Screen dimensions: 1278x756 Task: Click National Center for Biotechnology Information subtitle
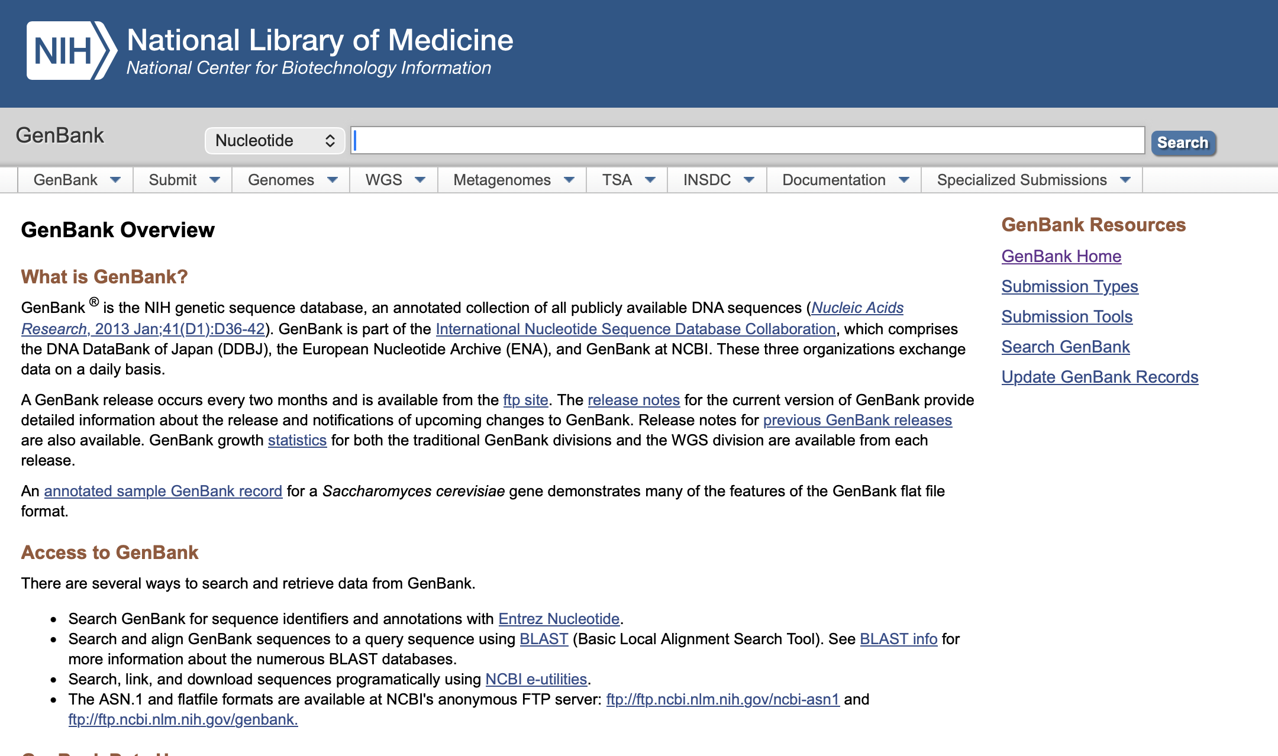[309, 68]
